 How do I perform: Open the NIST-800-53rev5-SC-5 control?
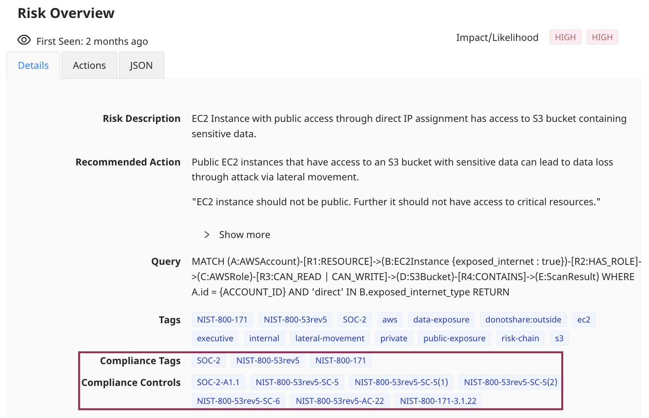(x=297, y=382)
